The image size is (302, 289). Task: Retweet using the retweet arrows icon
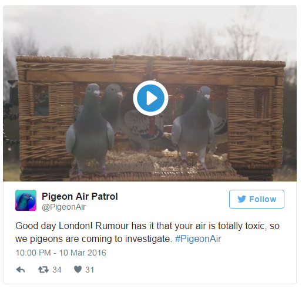pyautogui.click(x=43, y=270)
